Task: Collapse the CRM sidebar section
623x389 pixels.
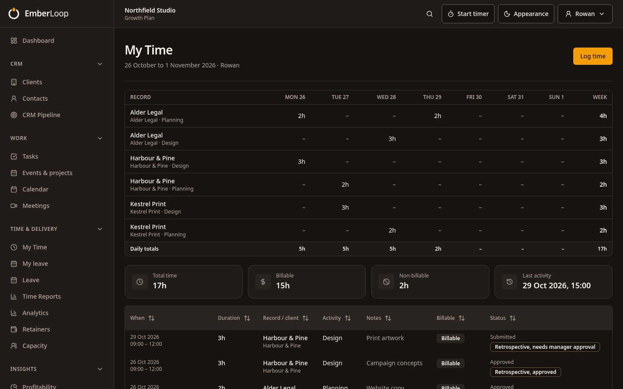Action: coord(100,64)
